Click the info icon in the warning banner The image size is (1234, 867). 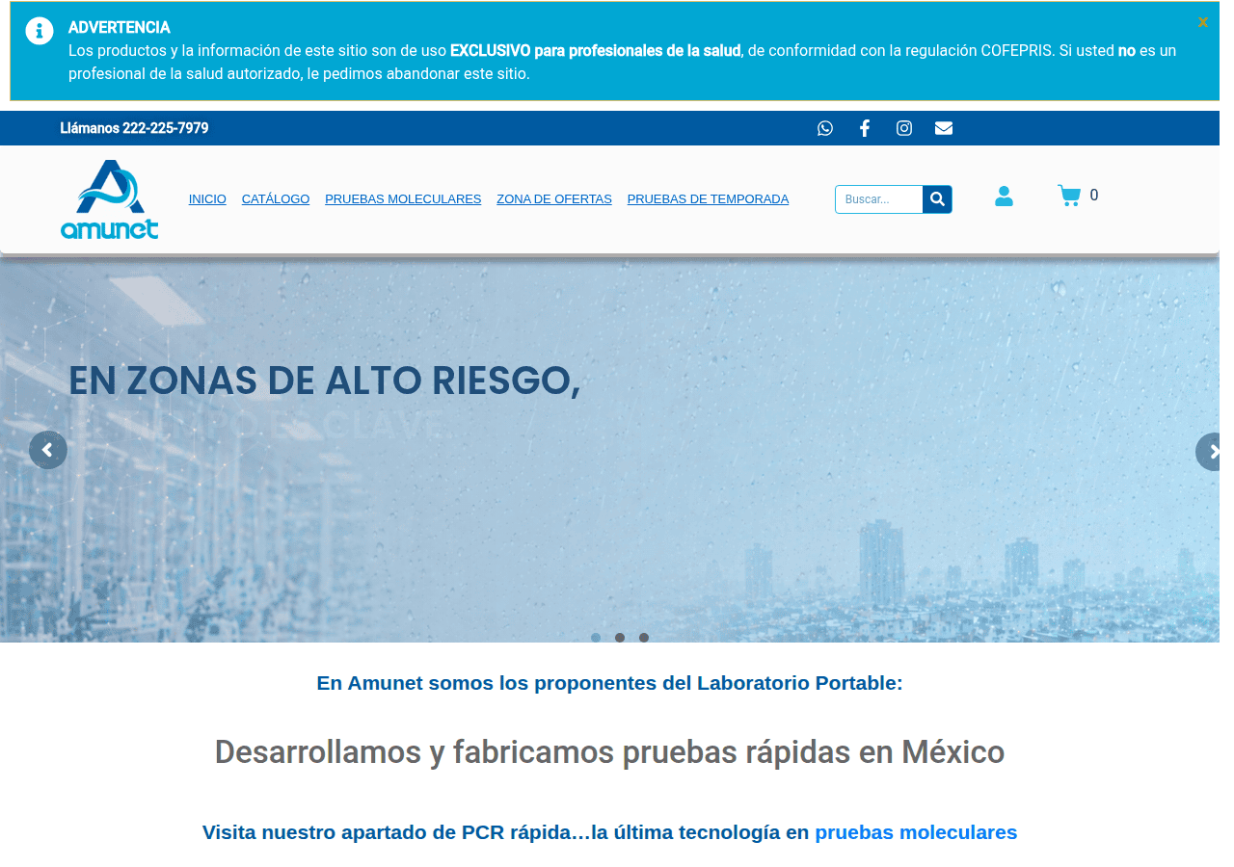[x=40, y=31]
